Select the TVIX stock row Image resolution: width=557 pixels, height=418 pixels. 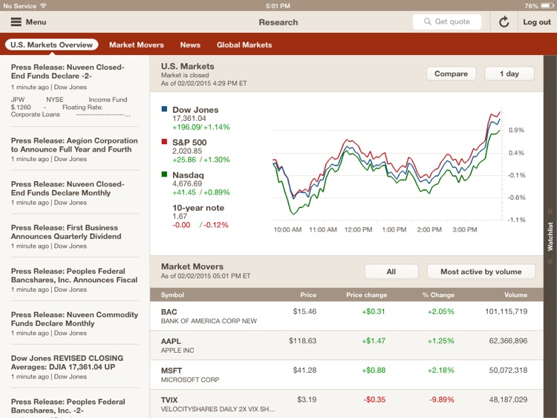point(347,404)
